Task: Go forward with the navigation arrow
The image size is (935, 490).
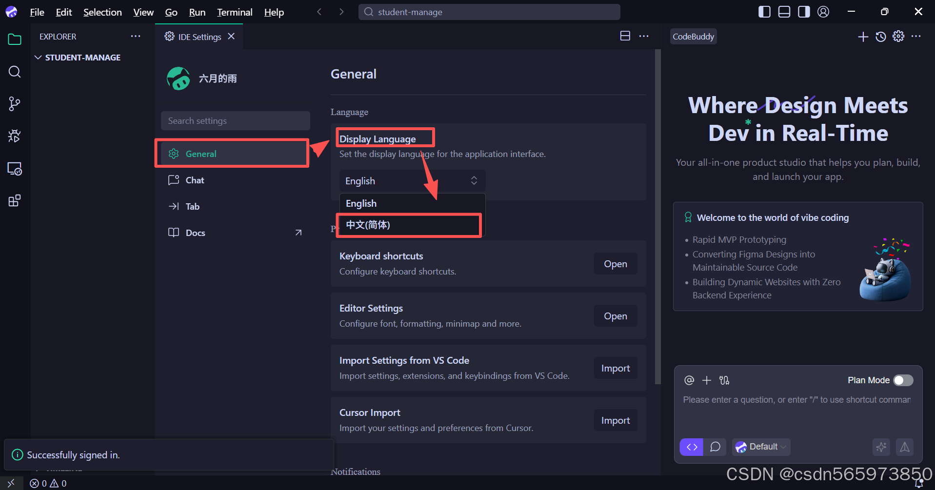Action: click(341, 12)
